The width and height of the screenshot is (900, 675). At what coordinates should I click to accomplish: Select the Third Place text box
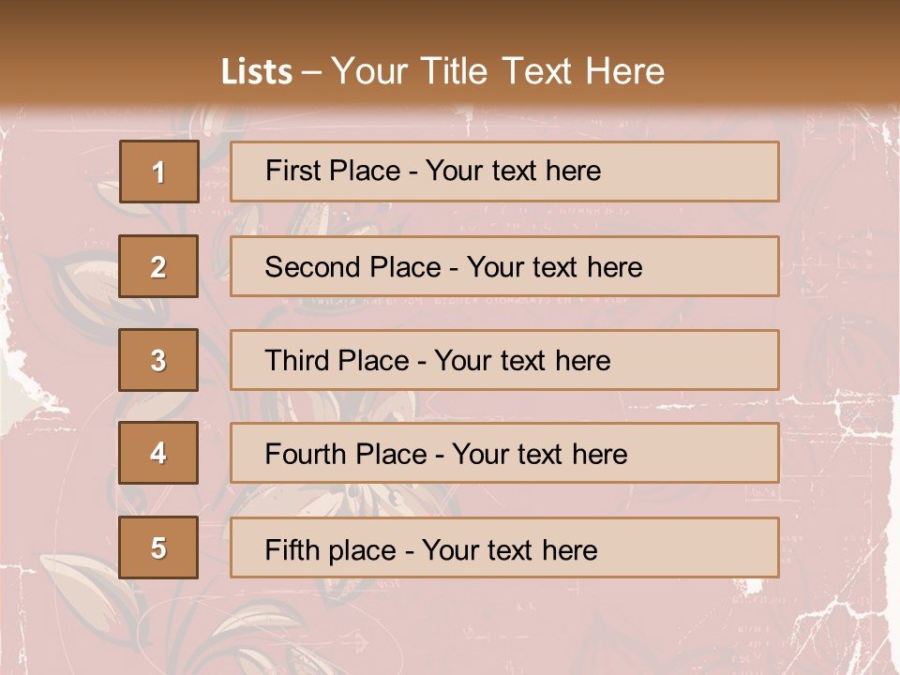tap(504, 360)
